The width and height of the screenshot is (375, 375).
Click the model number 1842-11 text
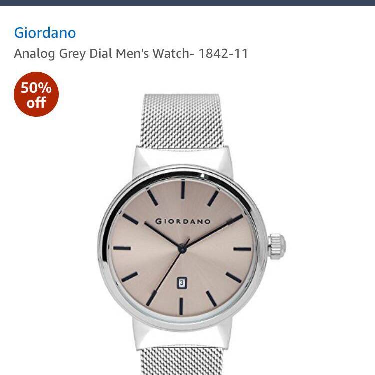click(x=223, y=53)
